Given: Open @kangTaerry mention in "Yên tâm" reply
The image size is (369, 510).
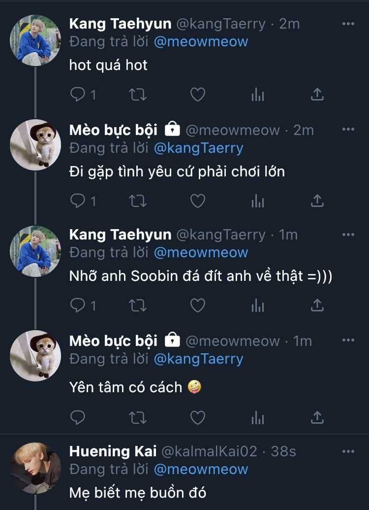Looking at the screenshot, I should coord(198,359).
